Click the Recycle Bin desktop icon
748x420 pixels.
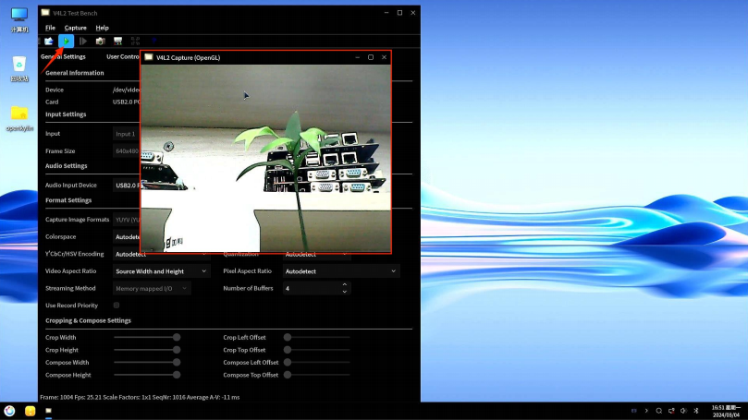(19, 69)
